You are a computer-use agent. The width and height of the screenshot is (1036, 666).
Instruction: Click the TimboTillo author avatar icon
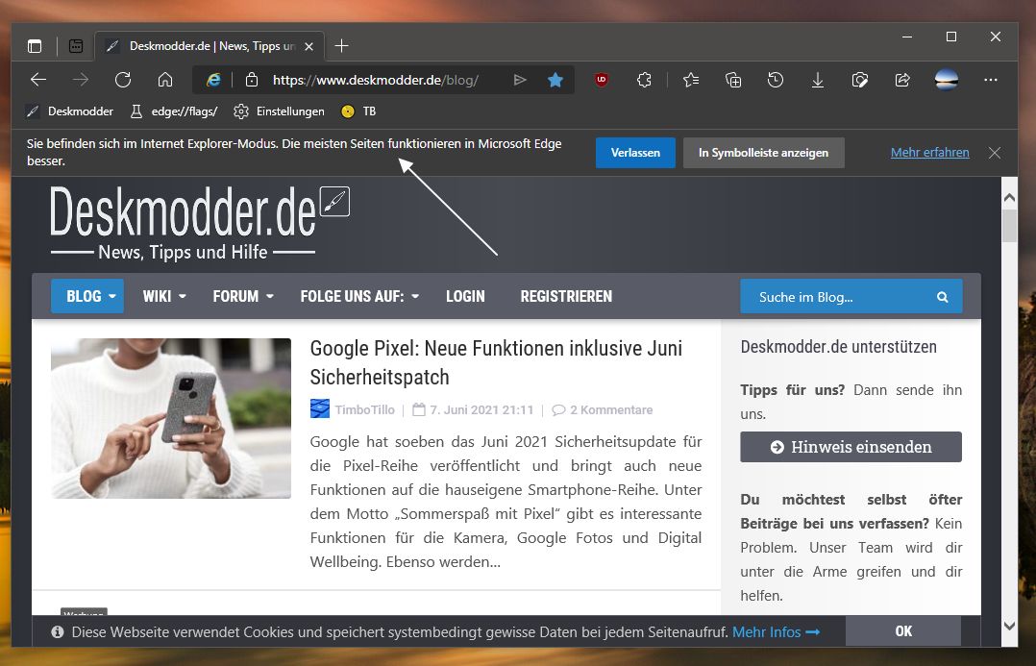click(x=320, y=409)
